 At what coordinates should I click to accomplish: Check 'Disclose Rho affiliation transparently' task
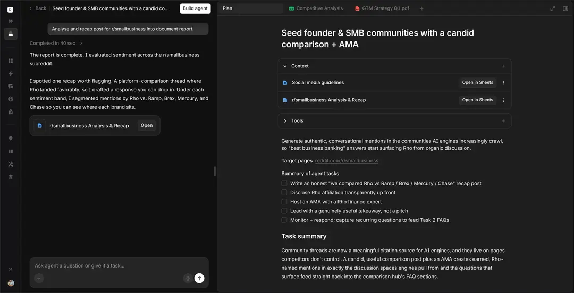(x=284, y=192)
